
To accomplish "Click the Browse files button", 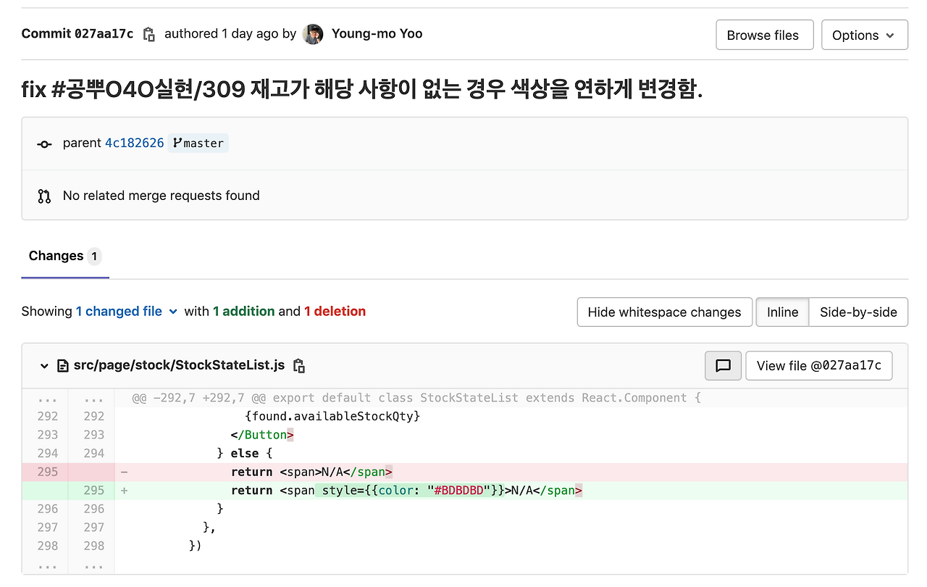I will (763, 35).
